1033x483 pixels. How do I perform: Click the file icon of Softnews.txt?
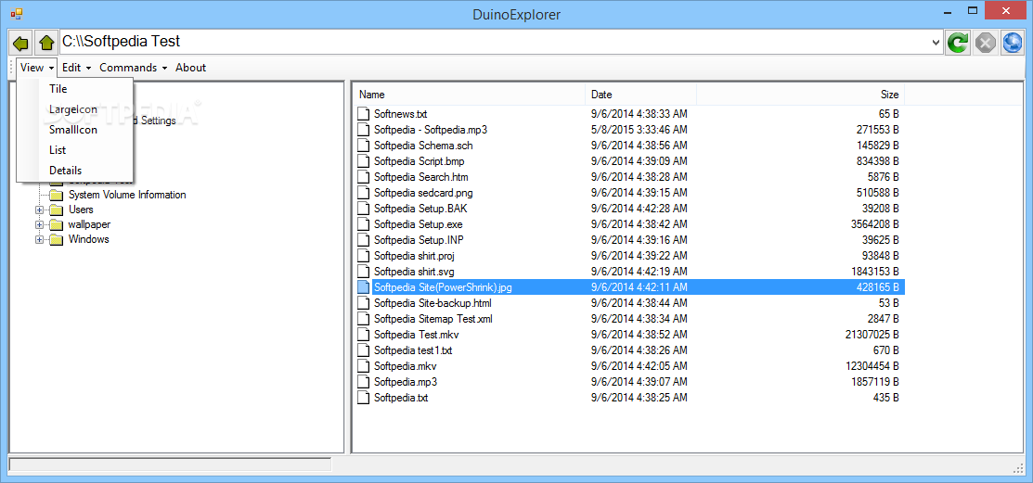364,114
